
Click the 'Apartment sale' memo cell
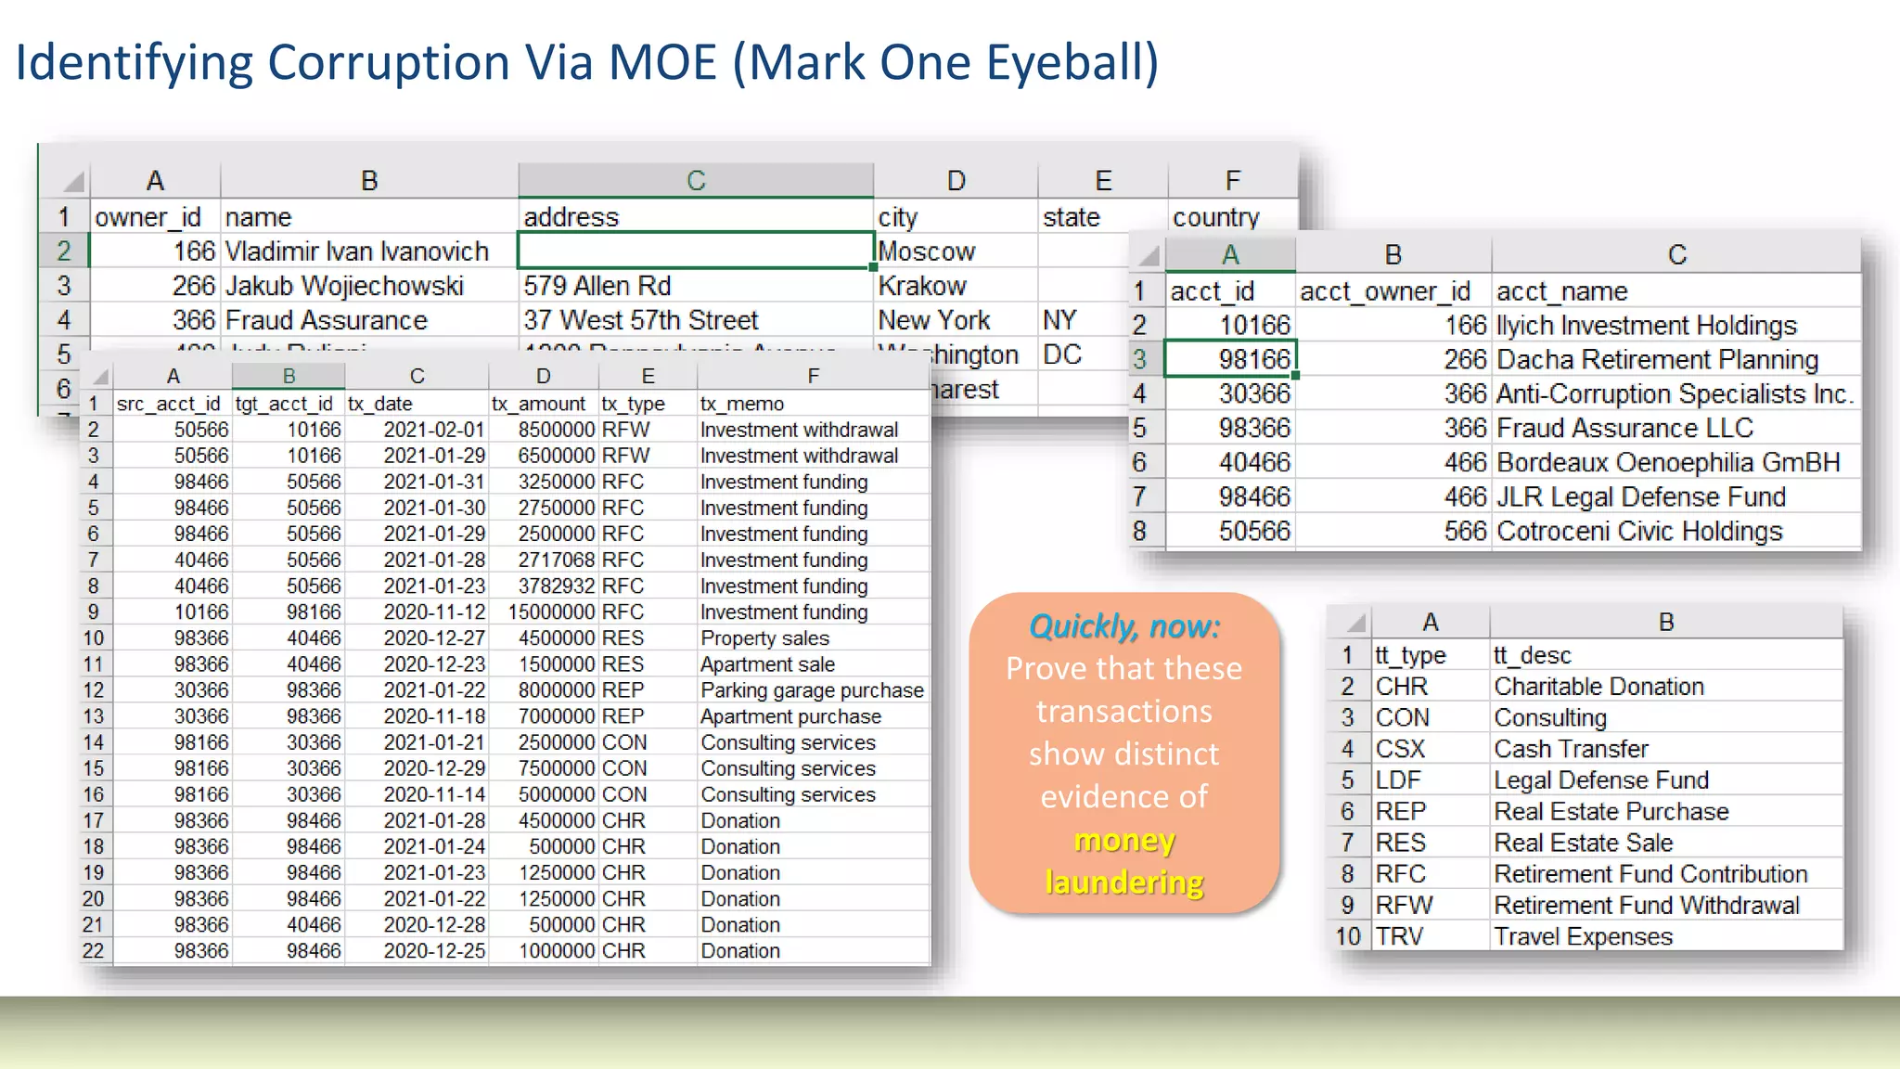[813, 663]
